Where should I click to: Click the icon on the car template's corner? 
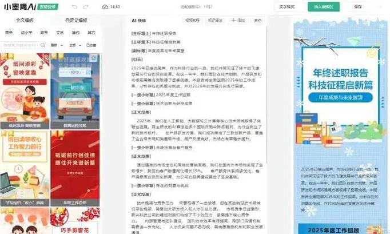pos(94,58)
